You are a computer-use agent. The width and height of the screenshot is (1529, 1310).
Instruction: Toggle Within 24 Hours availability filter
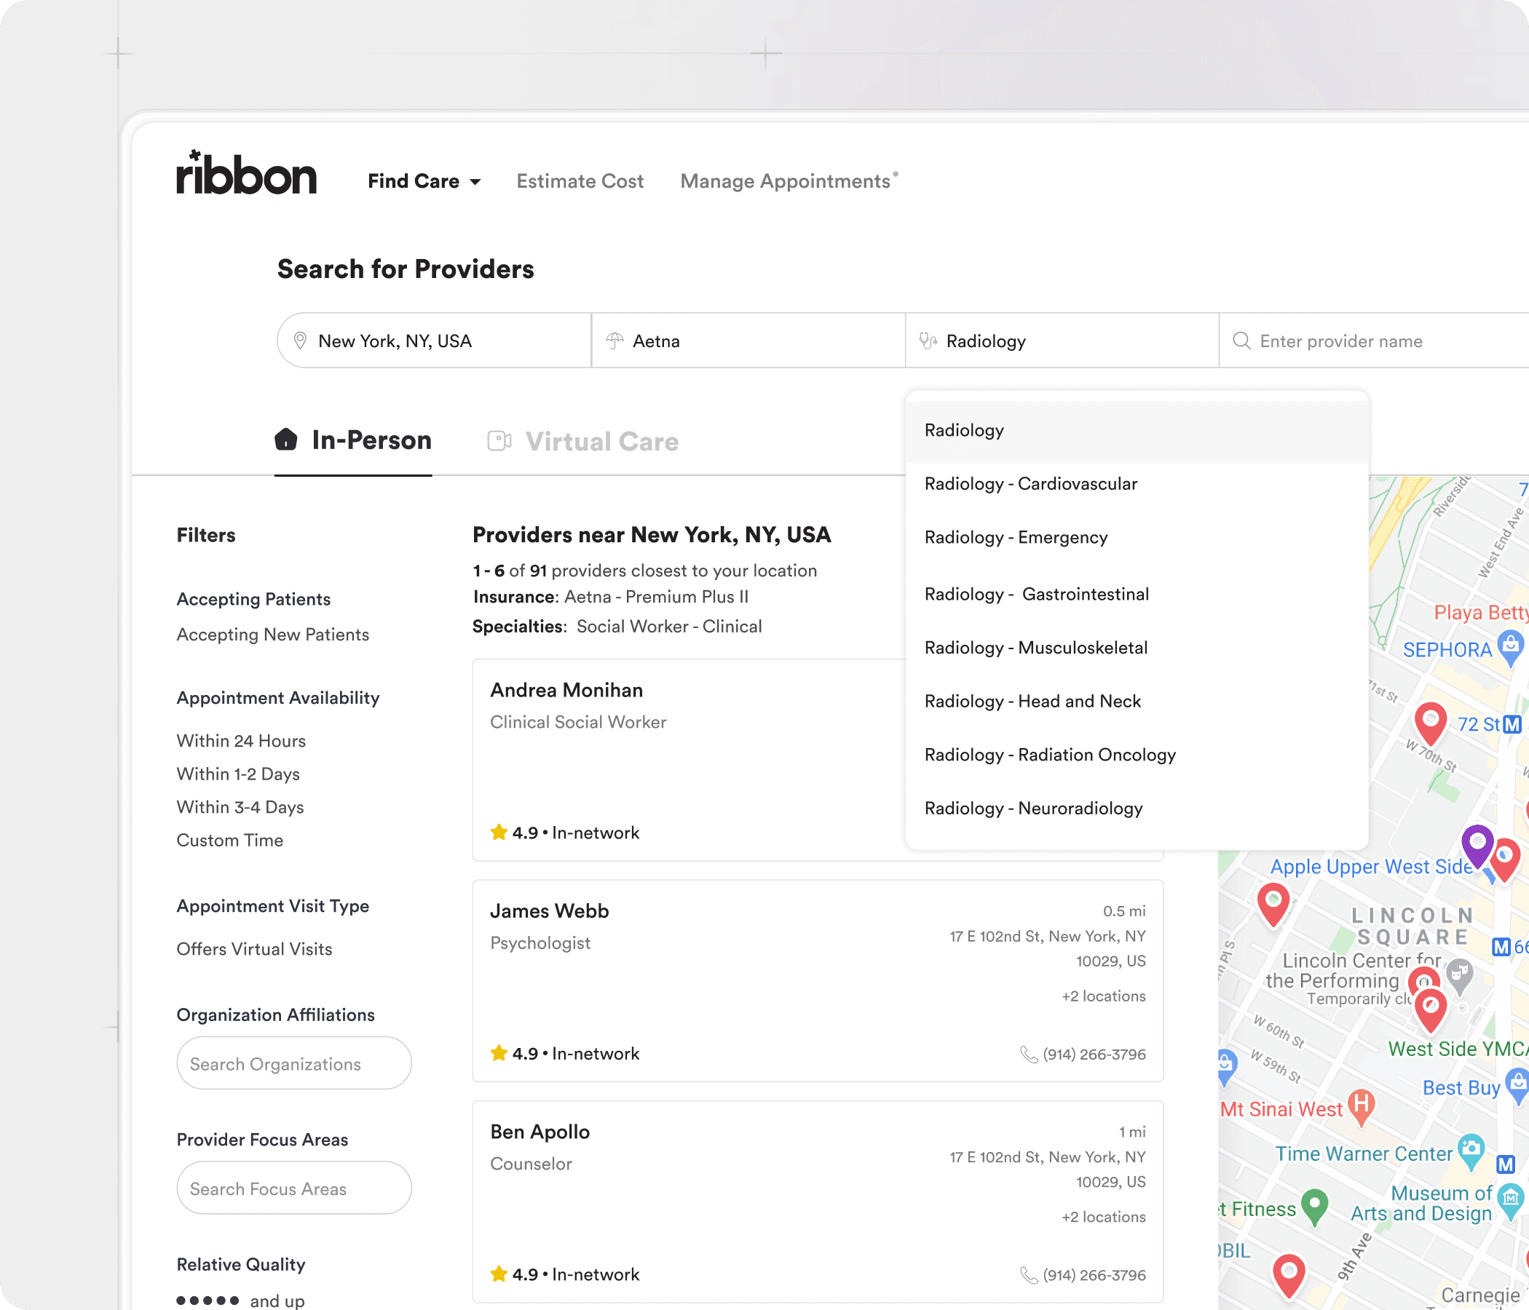[241, 741]
